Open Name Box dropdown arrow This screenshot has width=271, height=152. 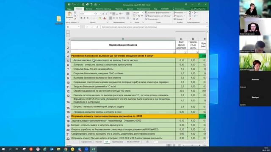(79, 27)
